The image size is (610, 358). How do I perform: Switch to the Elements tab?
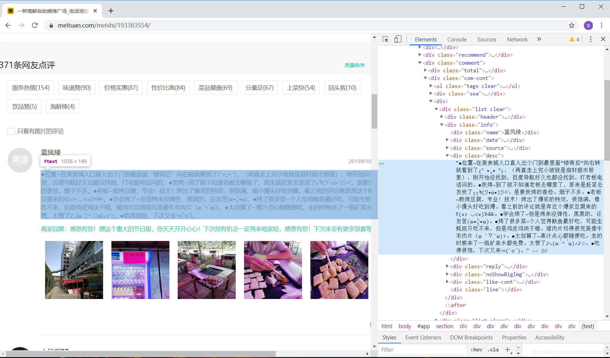(426, 39)
